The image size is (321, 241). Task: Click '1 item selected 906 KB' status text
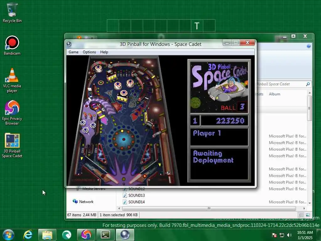(x=118, y=215)
